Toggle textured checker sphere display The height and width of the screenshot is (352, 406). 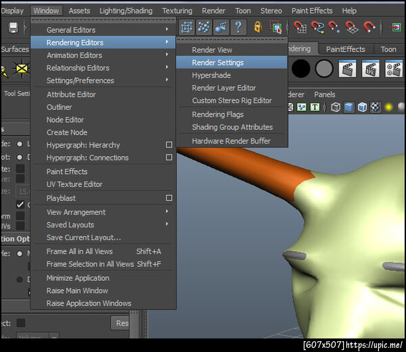(x=375, y=107)
